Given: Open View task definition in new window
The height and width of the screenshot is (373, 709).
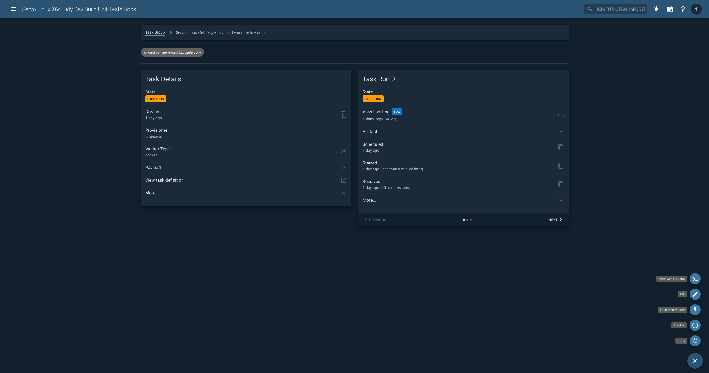Looking at the screenshot, I should (343, 180).
